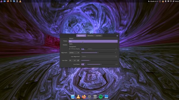
Task: Click the red circular tray icon beside the weather
Action: 160,1
